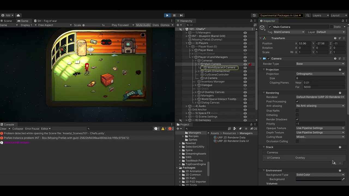Enable the Static checkbox
Viewport: 349px width, 196px height.
[x=331, y=27]
